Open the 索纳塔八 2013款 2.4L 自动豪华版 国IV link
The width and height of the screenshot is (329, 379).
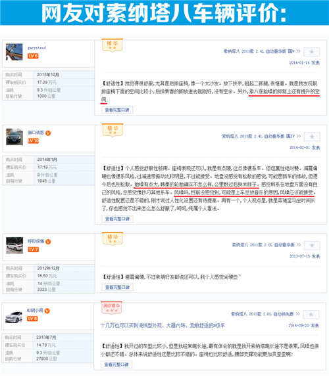(261, 136)
